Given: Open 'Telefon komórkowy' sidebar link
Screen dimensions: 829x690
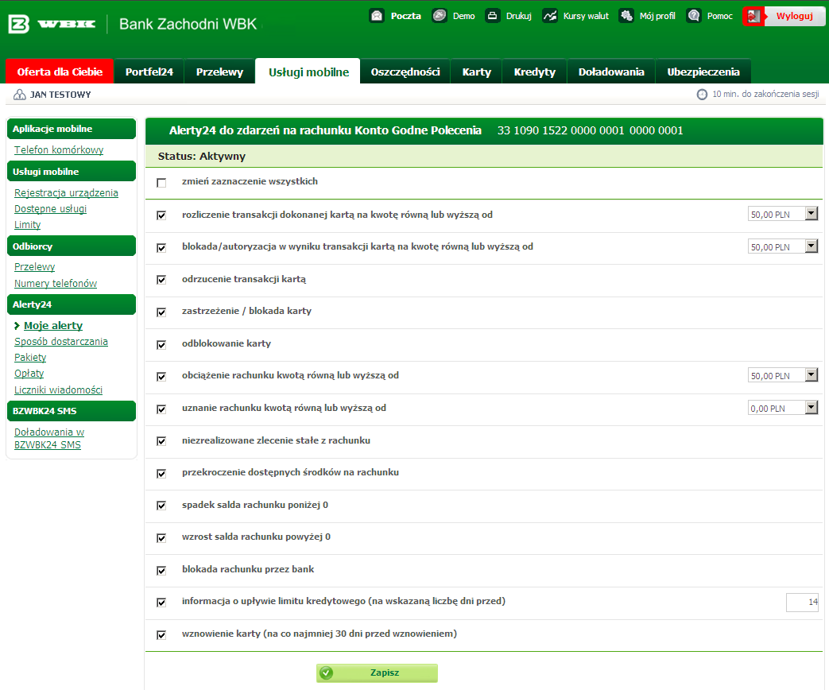Looking at the screenshot, I should click(59, 149).
